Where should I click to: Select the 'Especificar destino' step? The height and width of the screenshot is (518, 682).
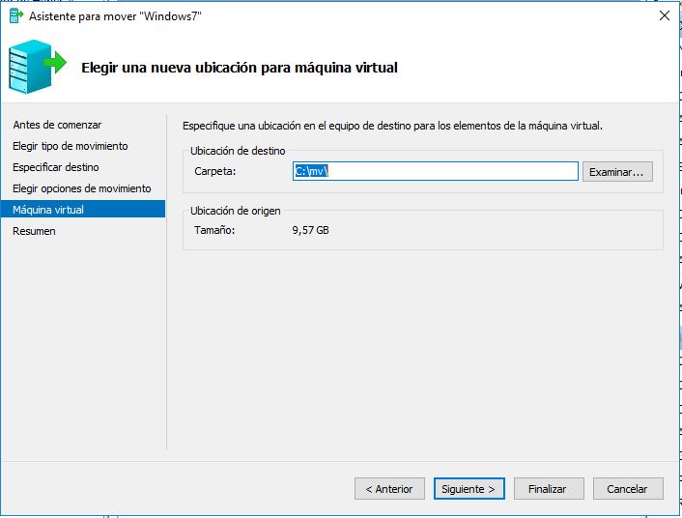[56, 167]
